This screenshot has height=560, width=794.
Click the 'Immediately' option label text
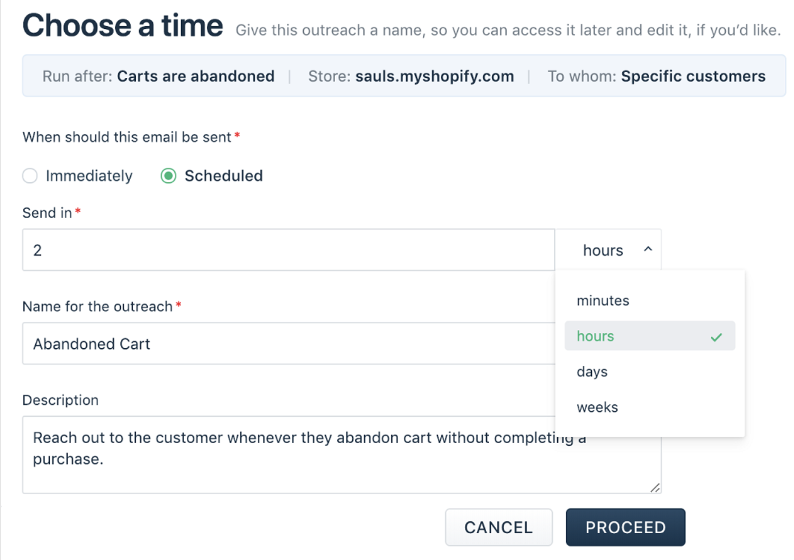tap(89, 176)
